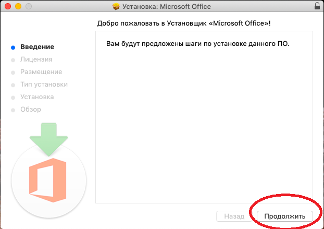This screenshot has height=229, width=324.
Task: Select the Размещение step in sidebar
Action: (x=41, y=72)
